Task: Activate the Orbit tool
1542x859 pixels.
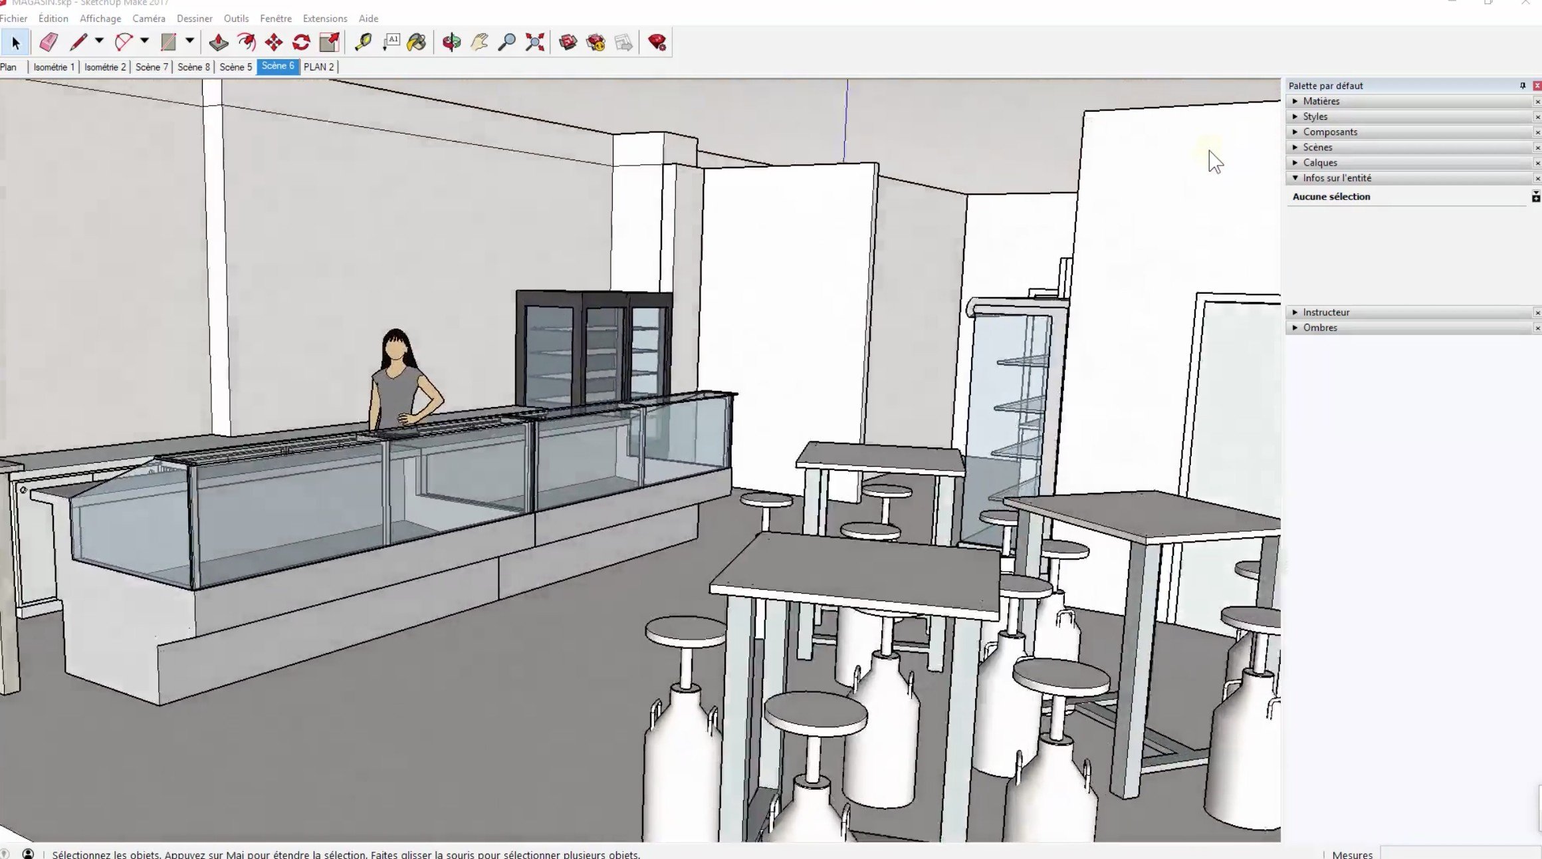Action: pyautogui.click(x=452, y=43)
